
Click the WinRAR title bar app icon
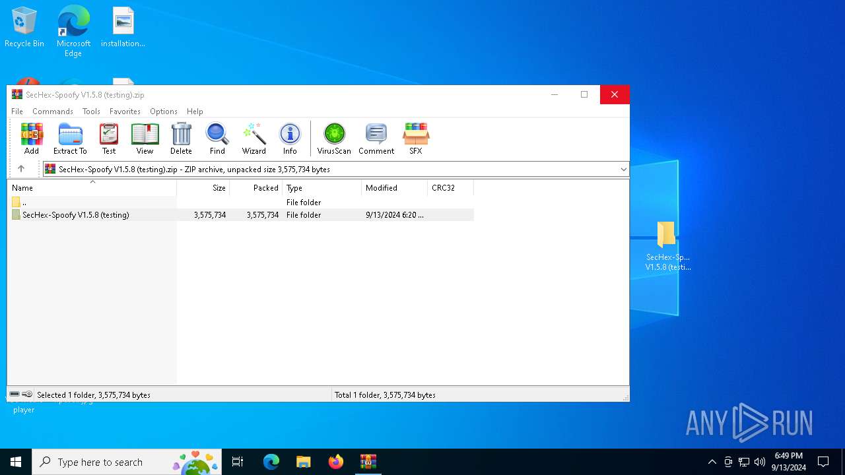coord(17,94)
